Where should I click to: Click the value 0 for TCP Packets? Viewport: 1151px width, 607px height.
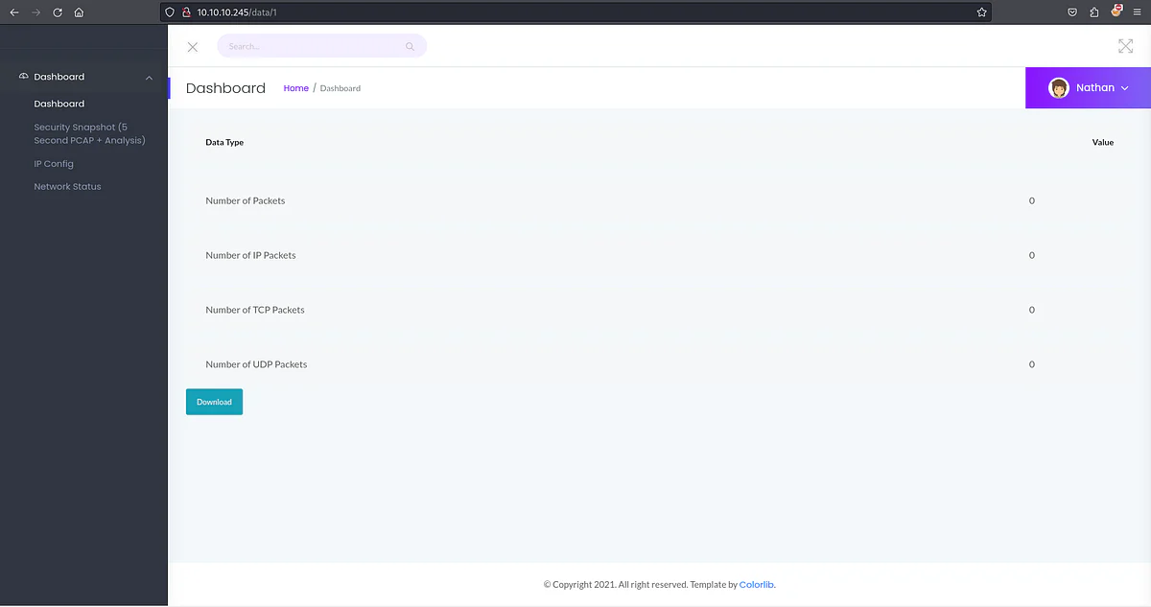[1032, 311]
